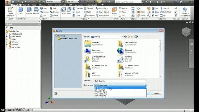Image resolution: width=199 pixels, height=112 pixels.
Task: Activate the Fillet tool
Action: click(x=69, y=11)
